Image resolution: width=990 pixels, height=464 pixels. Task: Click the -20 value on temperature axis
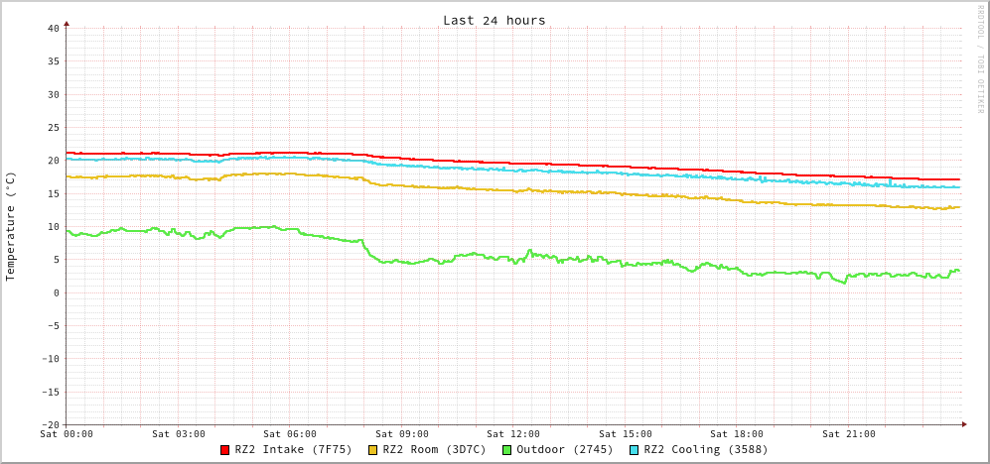(50, 424)
